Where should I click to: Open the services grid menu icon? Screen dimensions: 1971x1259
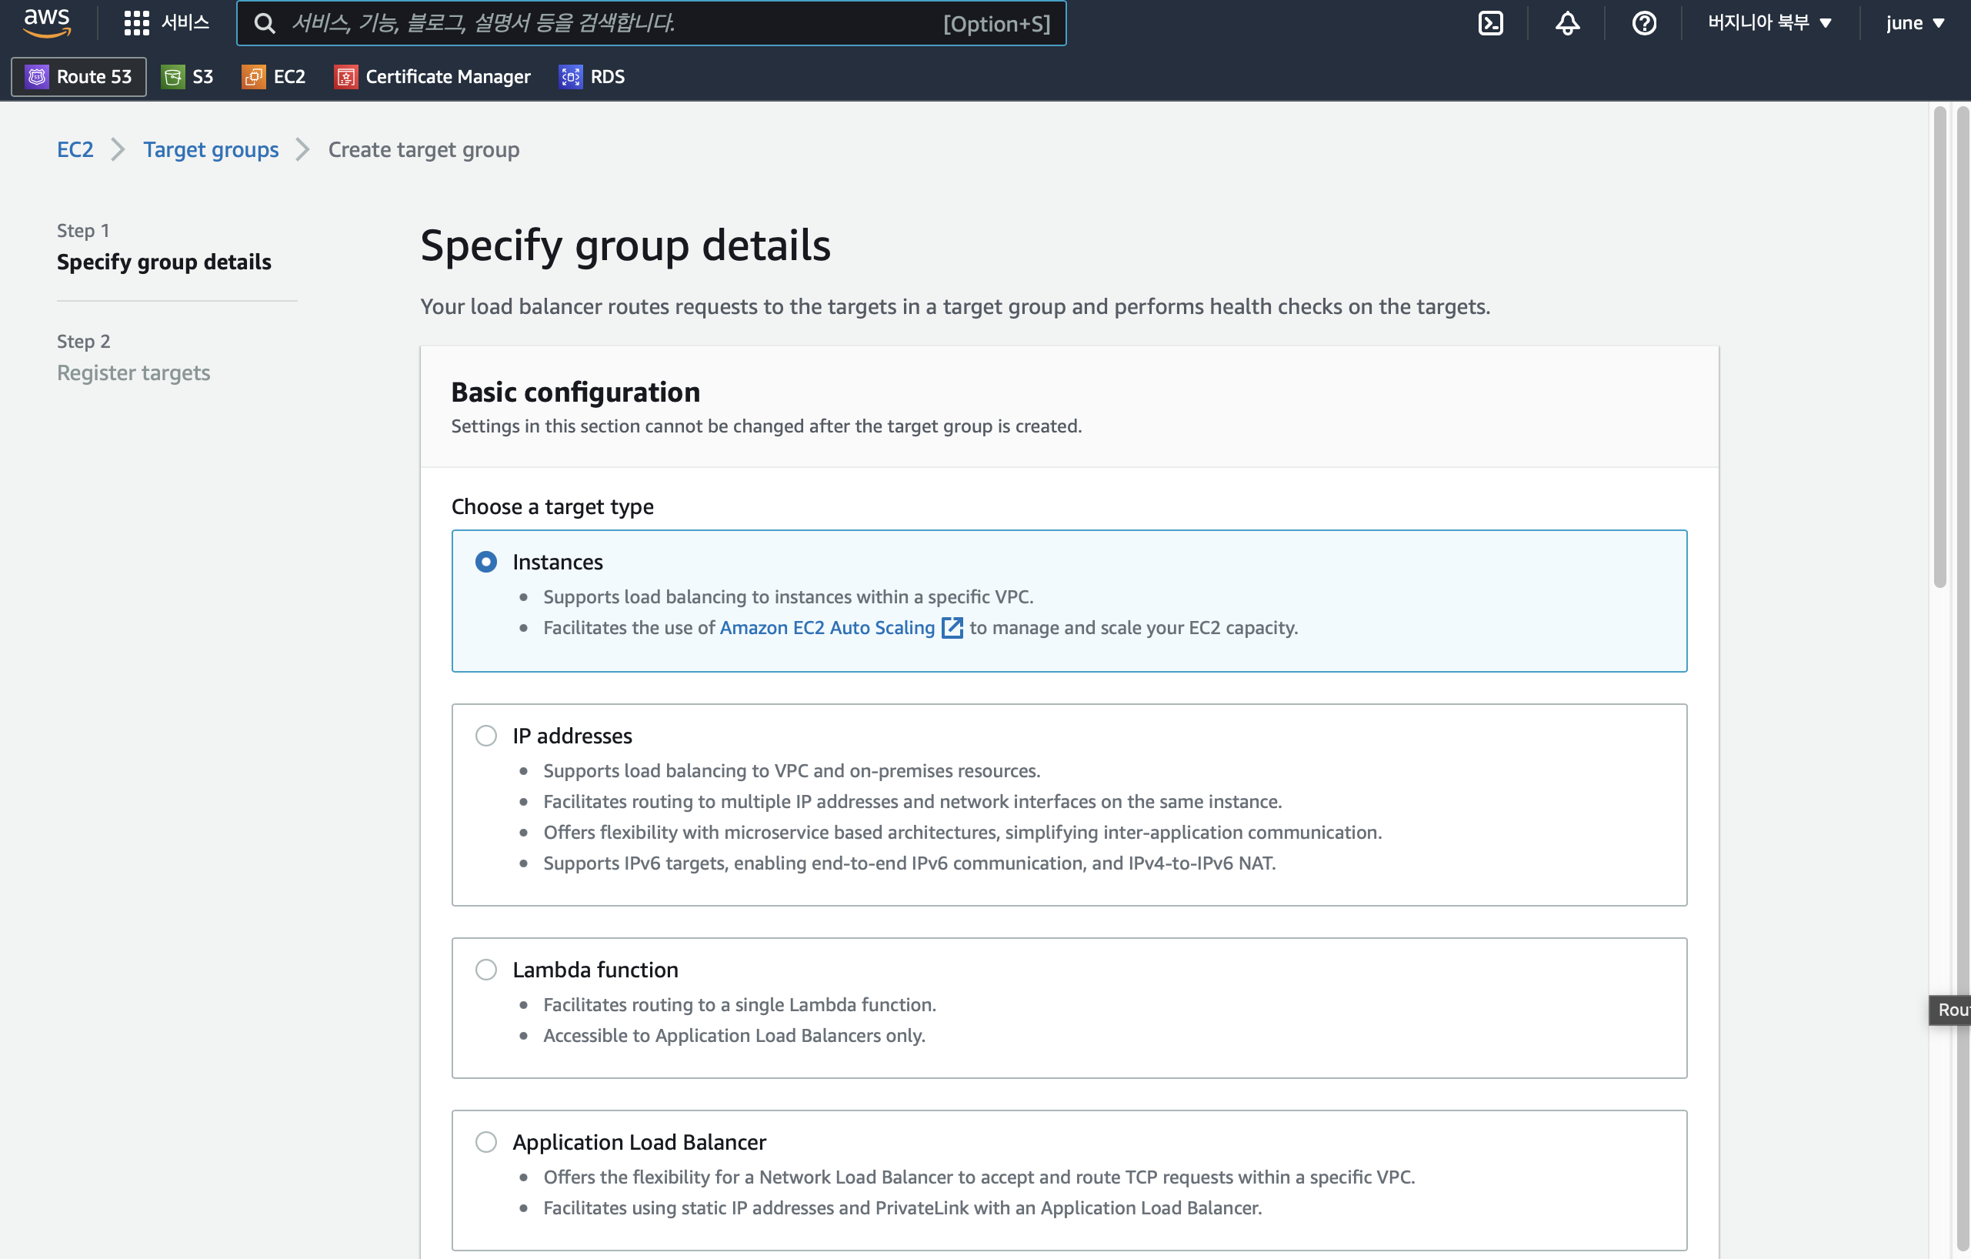[x=136, y=23]
